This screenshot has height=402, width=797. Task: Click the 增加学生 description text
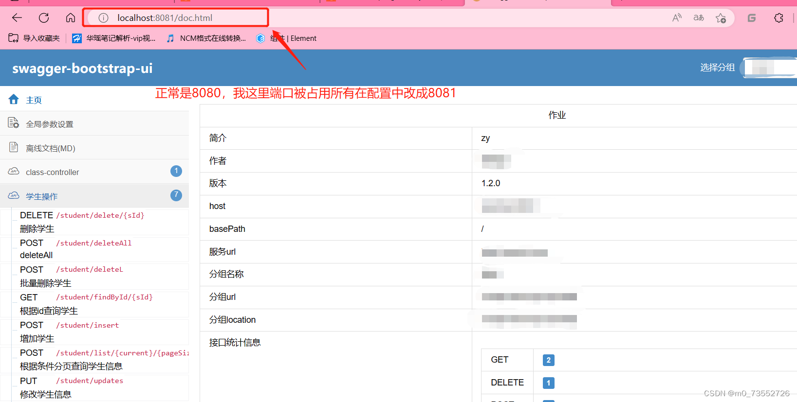pyautogui.click(x=37, y=338)
